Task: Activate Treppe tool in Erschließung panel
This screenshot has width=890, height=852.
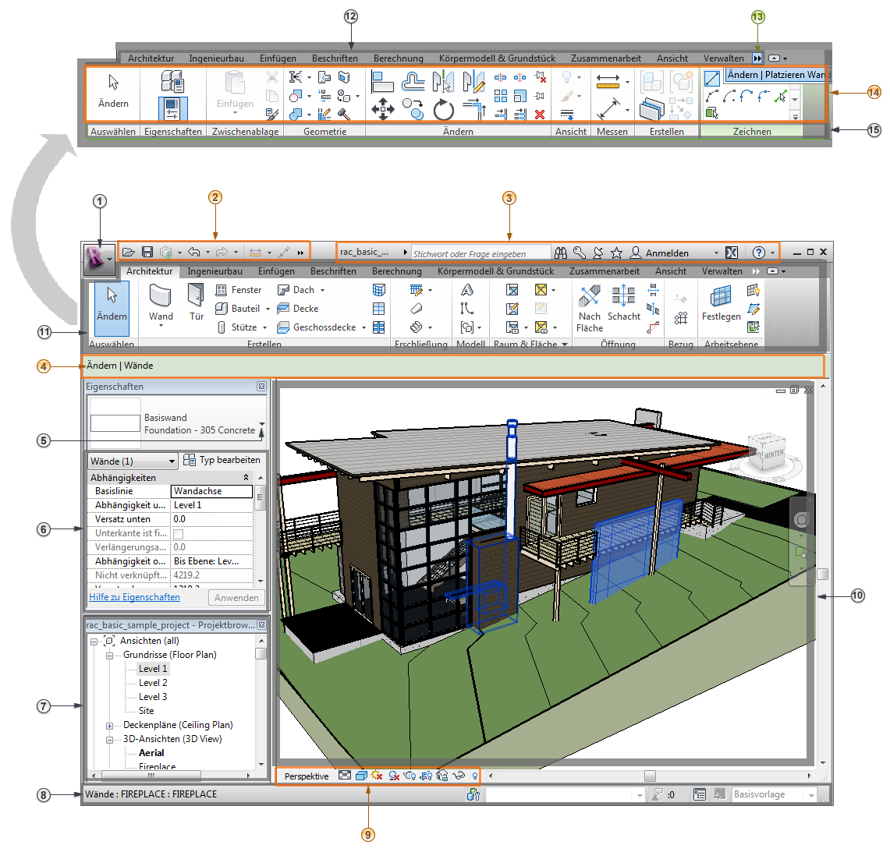Action: point(415,328)
